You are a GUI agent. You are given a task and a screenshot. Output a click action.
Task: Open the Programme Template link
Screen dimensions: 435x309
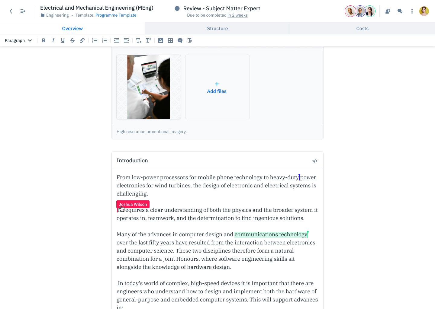116,15
